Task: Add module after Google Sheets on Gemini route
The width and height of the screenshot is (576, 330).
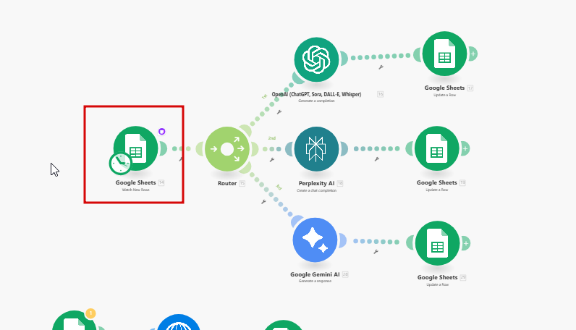Action: tap(466, 243)
